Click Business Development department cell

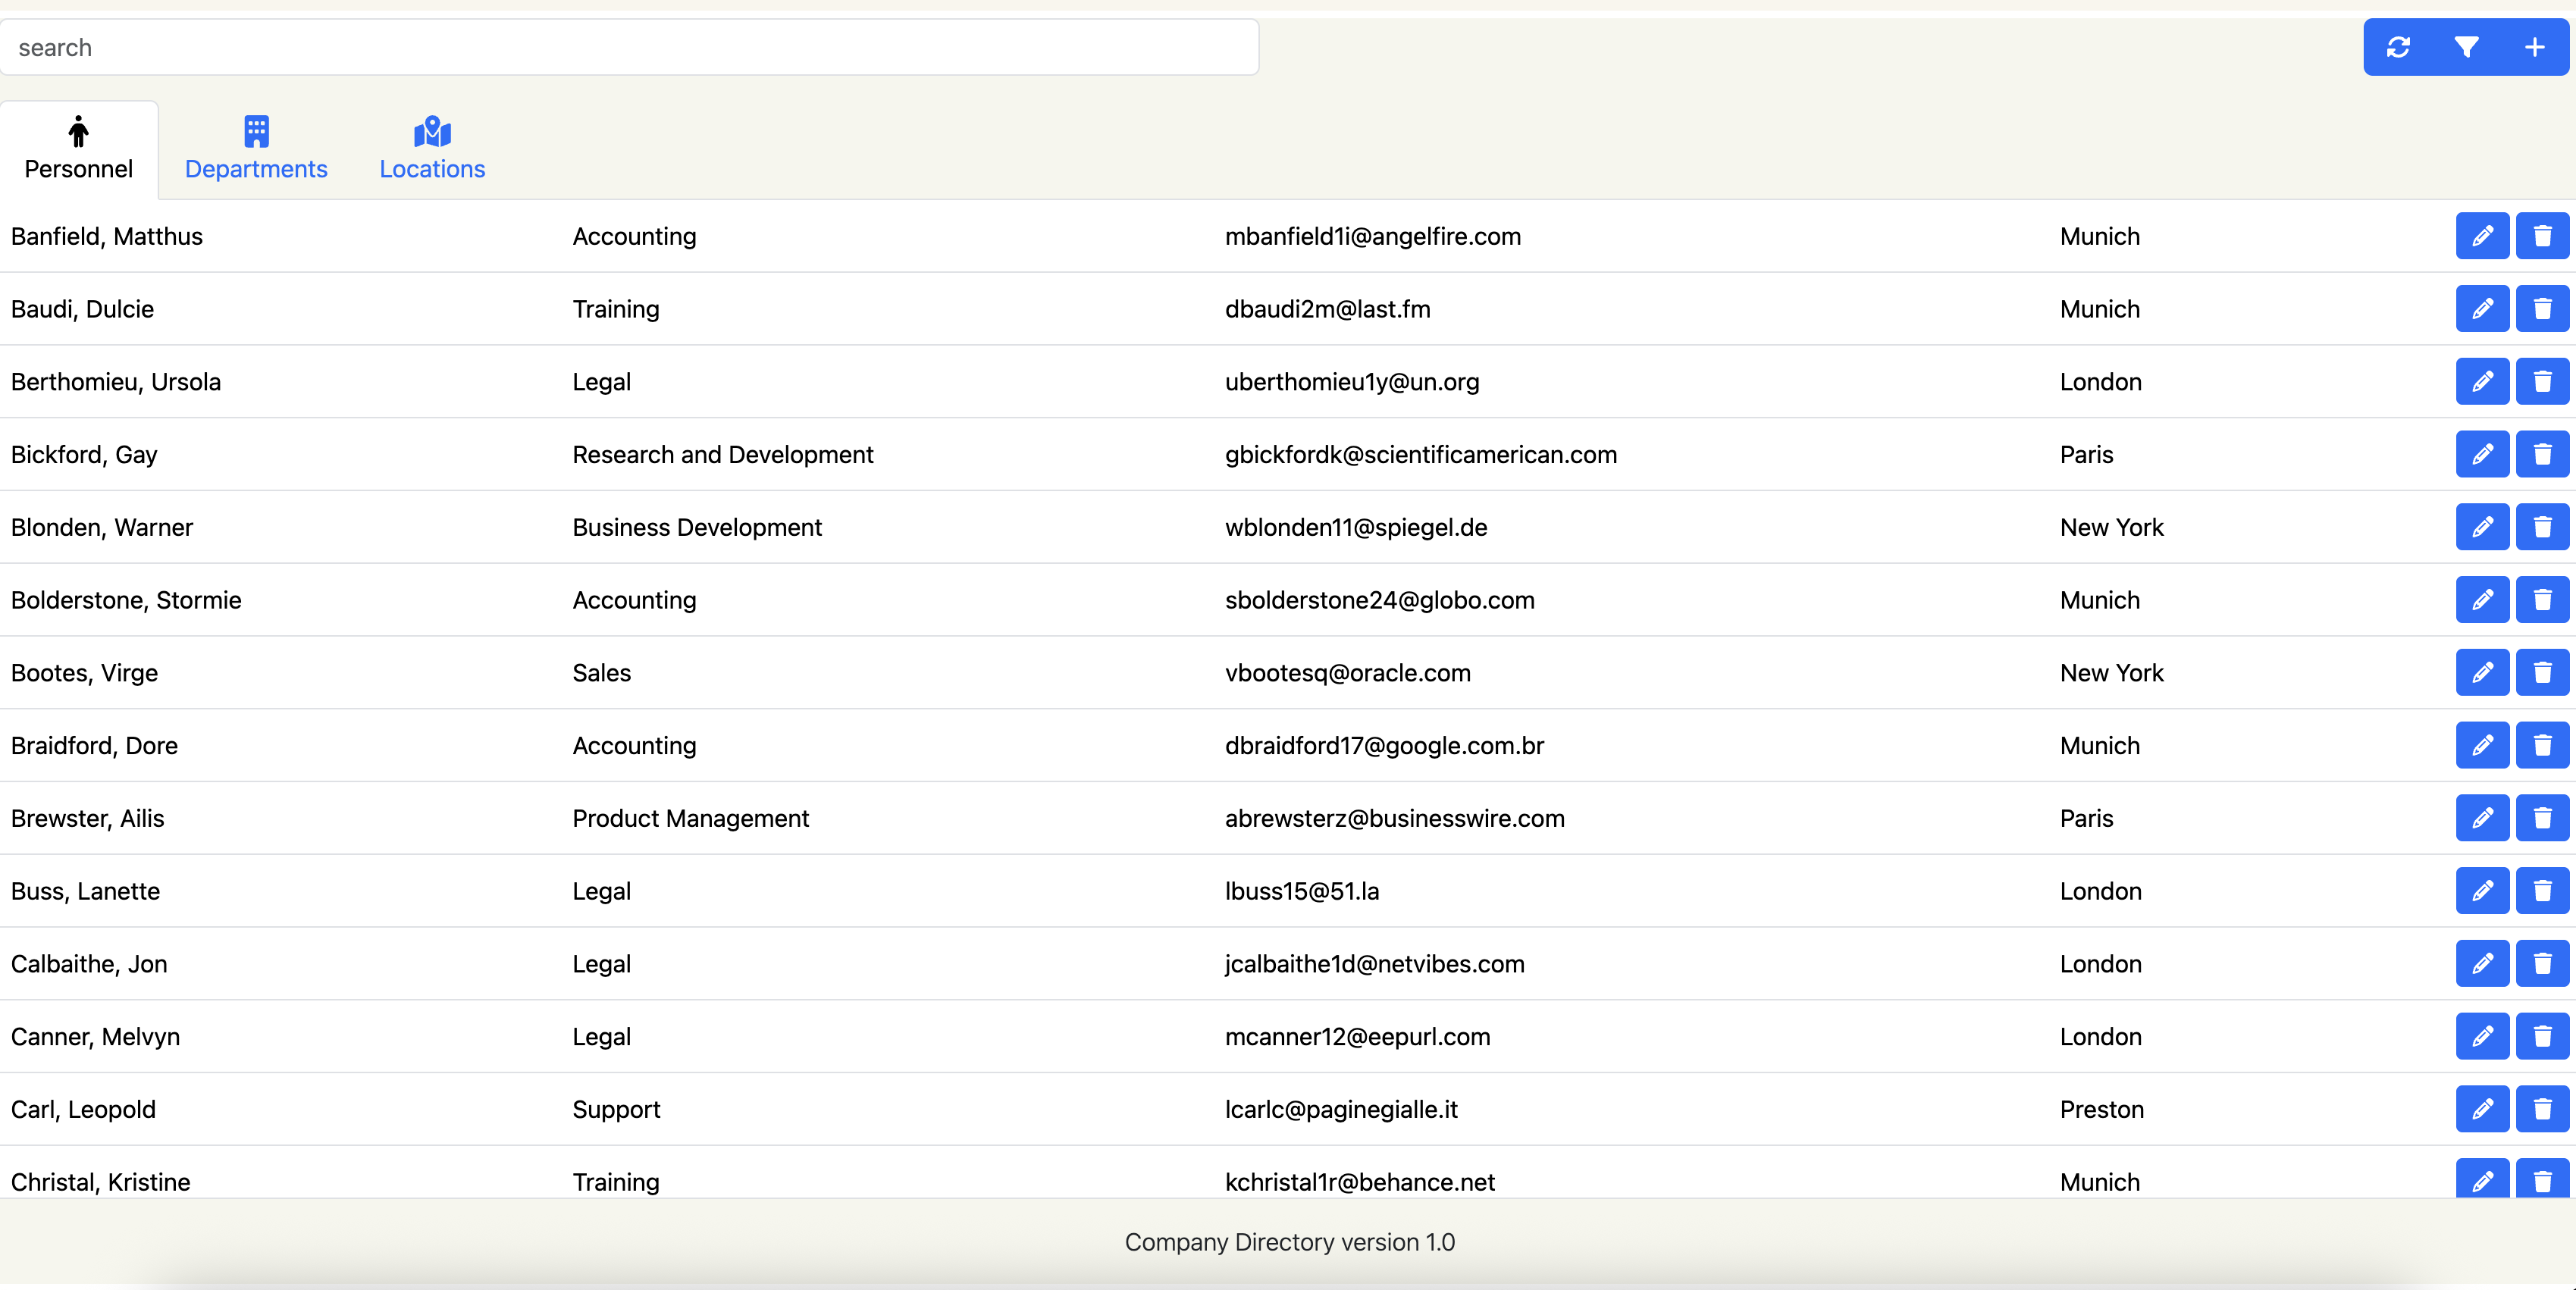(697, 527)
